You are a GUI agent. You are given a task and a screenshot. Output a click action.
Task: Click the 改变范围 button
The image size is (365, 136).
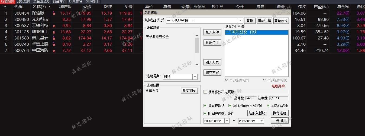point(189,91)
